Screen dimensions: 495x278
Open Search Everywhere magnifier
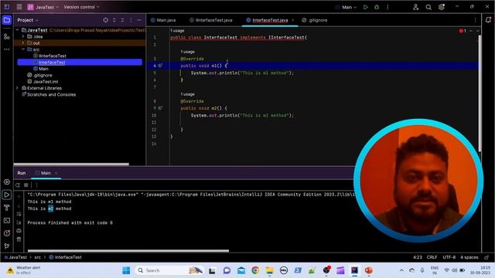click(428, 7)
